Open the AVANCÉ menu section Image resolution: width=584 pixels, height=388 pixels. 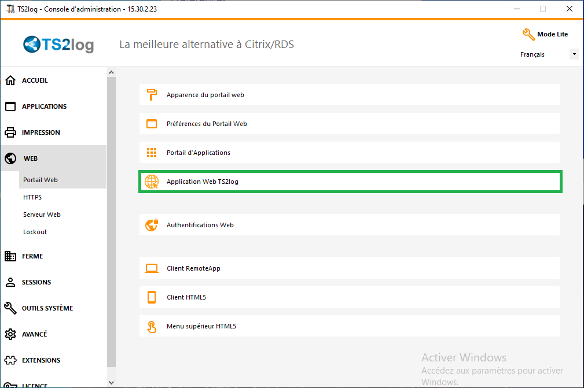54,334
